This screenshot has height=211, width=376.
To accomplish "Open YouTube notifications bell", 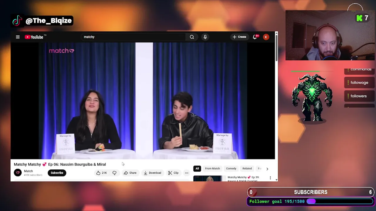I will tap(255, 37).
